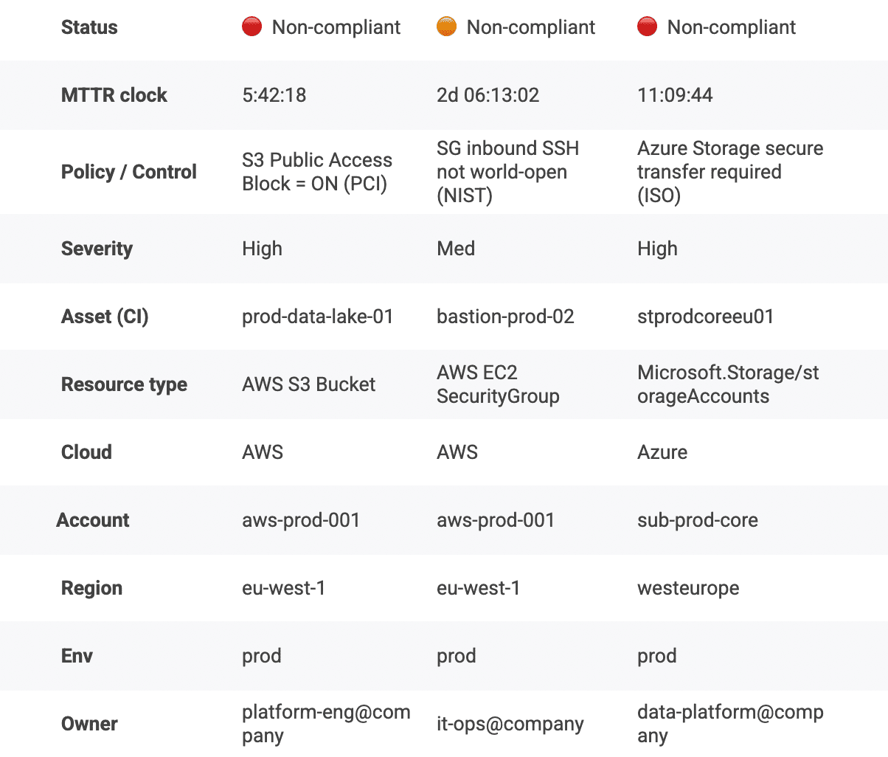Image resolution: width=888 pixels, height=757 pixels.
Task: Click account sub-prod-core
Action: click(697, 520)
